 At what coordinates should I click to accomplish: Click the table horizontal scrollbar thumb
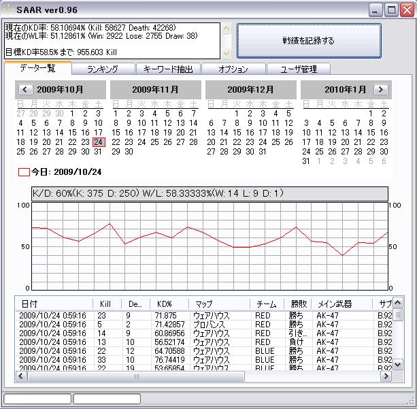136,376
